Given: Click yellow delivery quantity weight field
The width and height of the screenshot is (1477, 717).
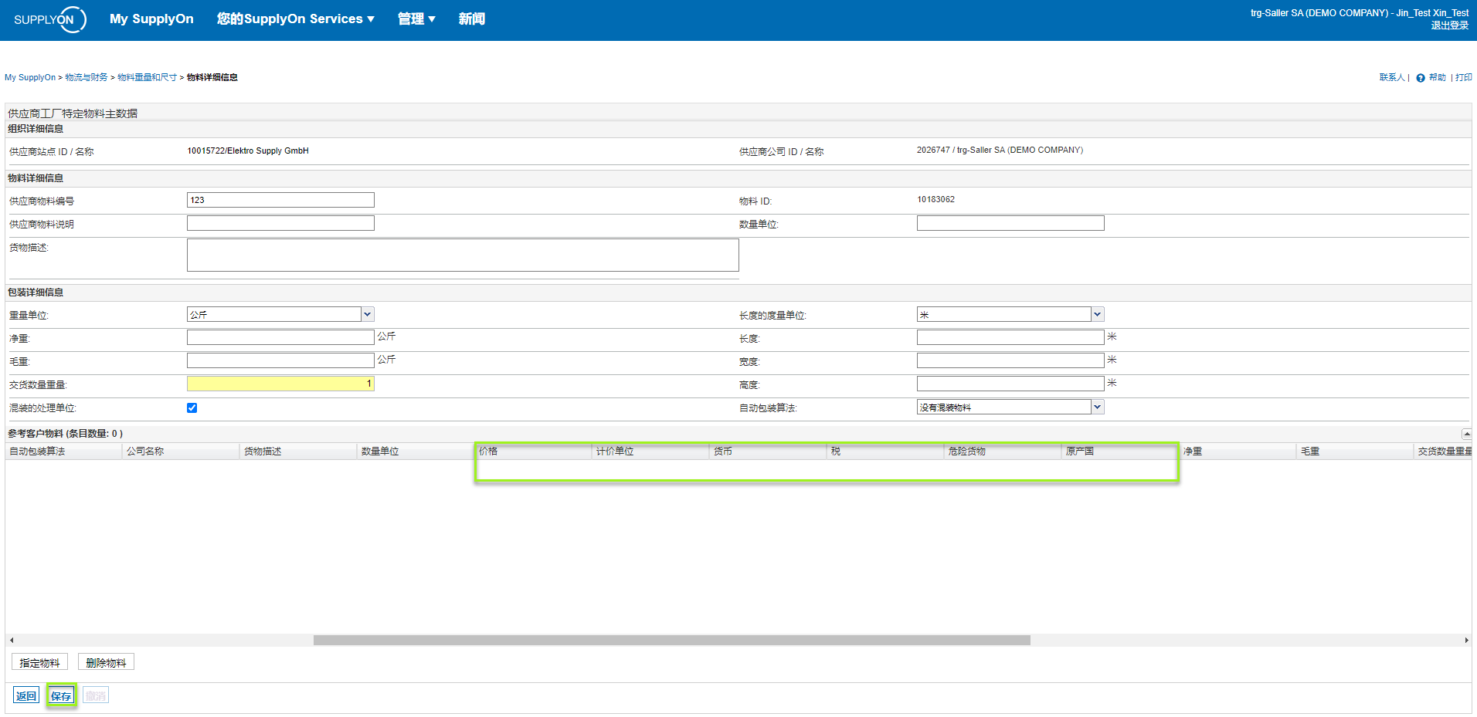Looking at the screenshot, I should pos(280,384).
